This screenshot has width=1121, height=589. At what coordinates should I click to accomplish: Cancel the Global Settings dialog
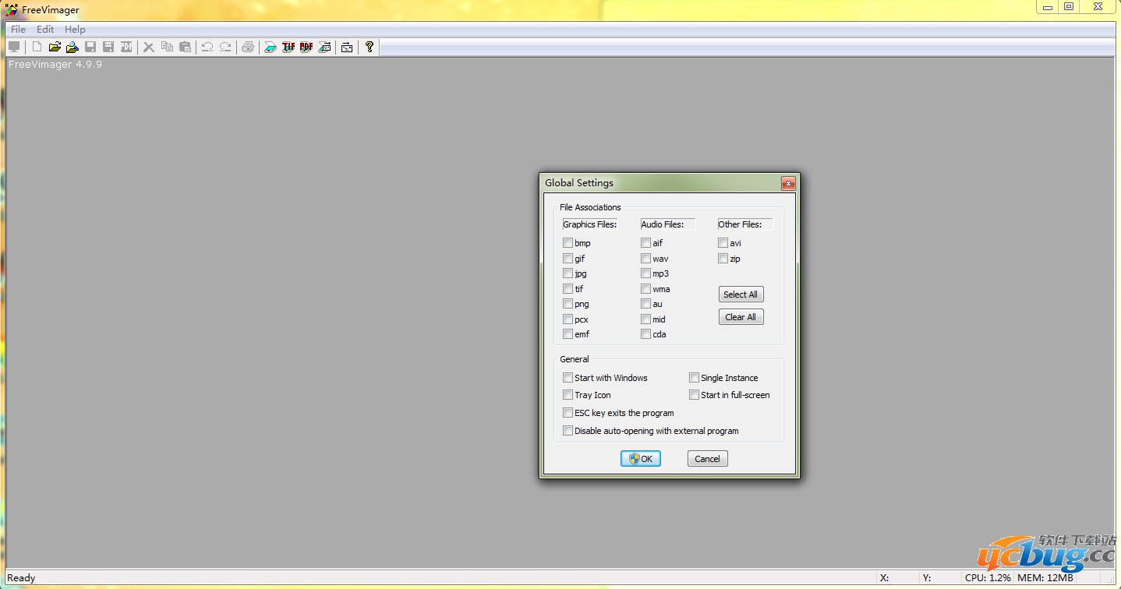pos(708,459)
